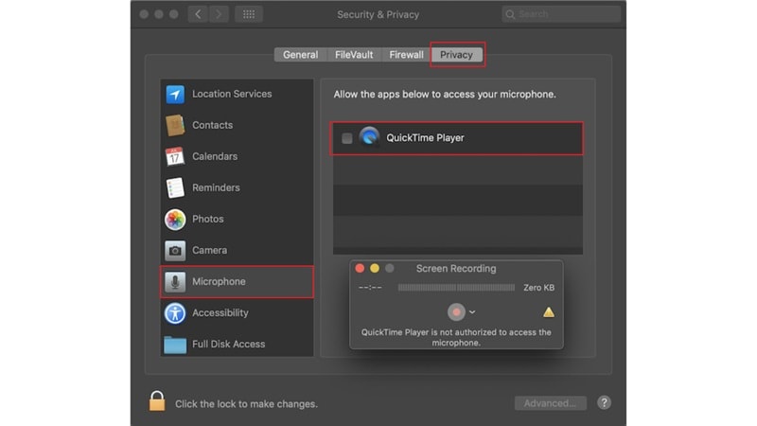Go forward with the right chevron
This screenshot has width=757, height=426.
219,14
